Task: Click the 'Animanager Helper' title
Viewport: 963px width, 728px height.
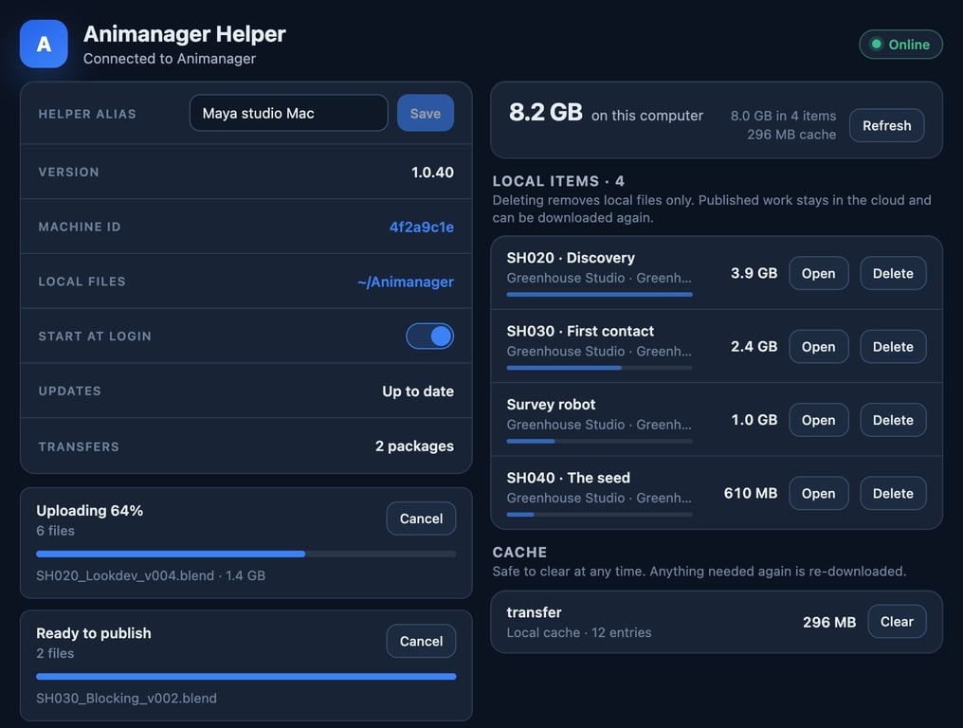Action: 184,34
